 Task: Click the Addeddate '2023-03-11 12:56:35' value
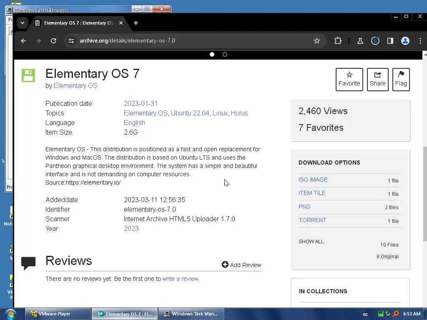coord(154,200)
